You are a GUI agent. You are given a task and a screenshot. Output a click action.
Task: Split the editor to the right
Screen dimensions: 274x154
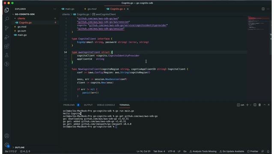263,9
